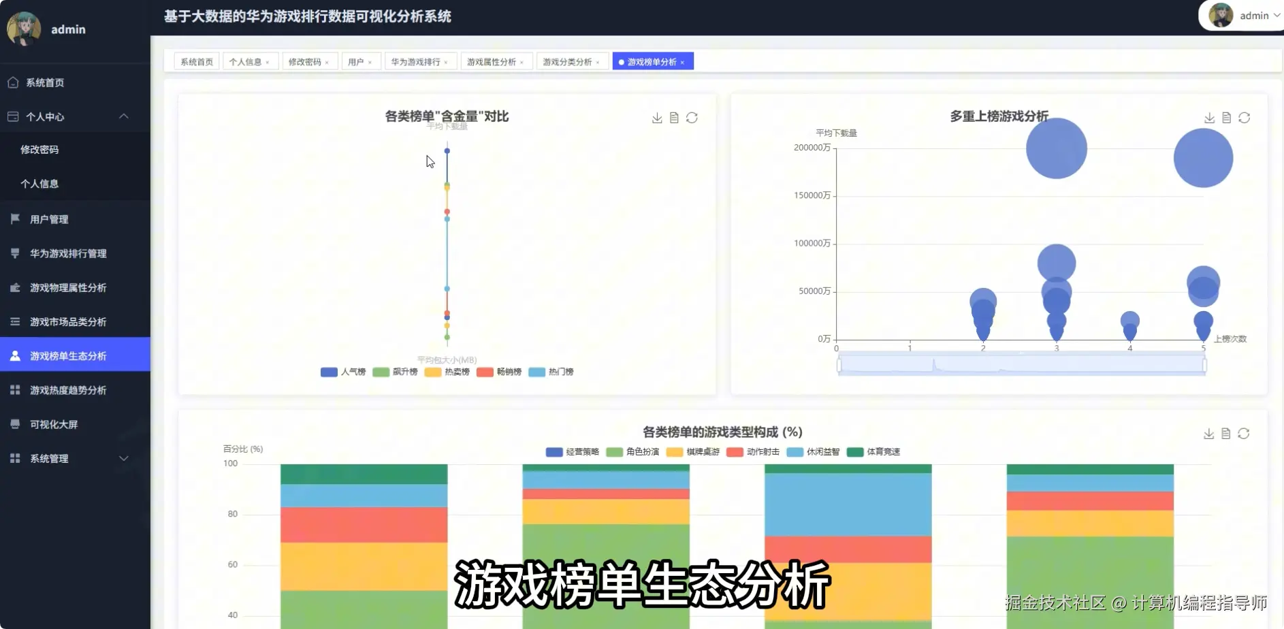The height and width of the screenshot is (629, 1284).
Task: Click the largest bubble at 上榜次数 3
Action: tap(1057, 148)
